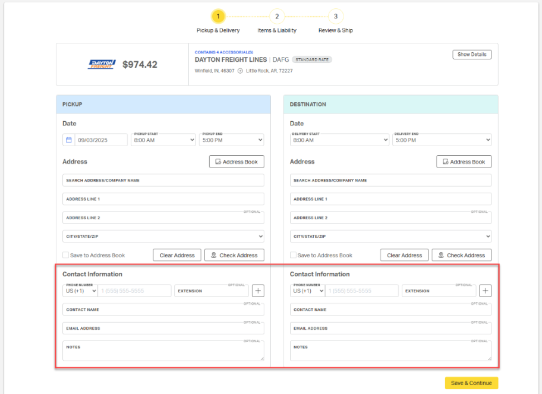Click the plus icon in pickup contact information
This screenshot has height=394, width=542.
(x=258, y=291)
